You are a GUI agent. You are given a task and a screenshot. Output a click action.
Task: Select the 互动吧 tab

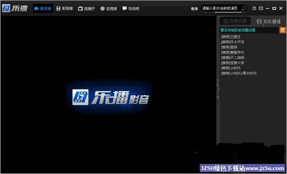(131, 9)
